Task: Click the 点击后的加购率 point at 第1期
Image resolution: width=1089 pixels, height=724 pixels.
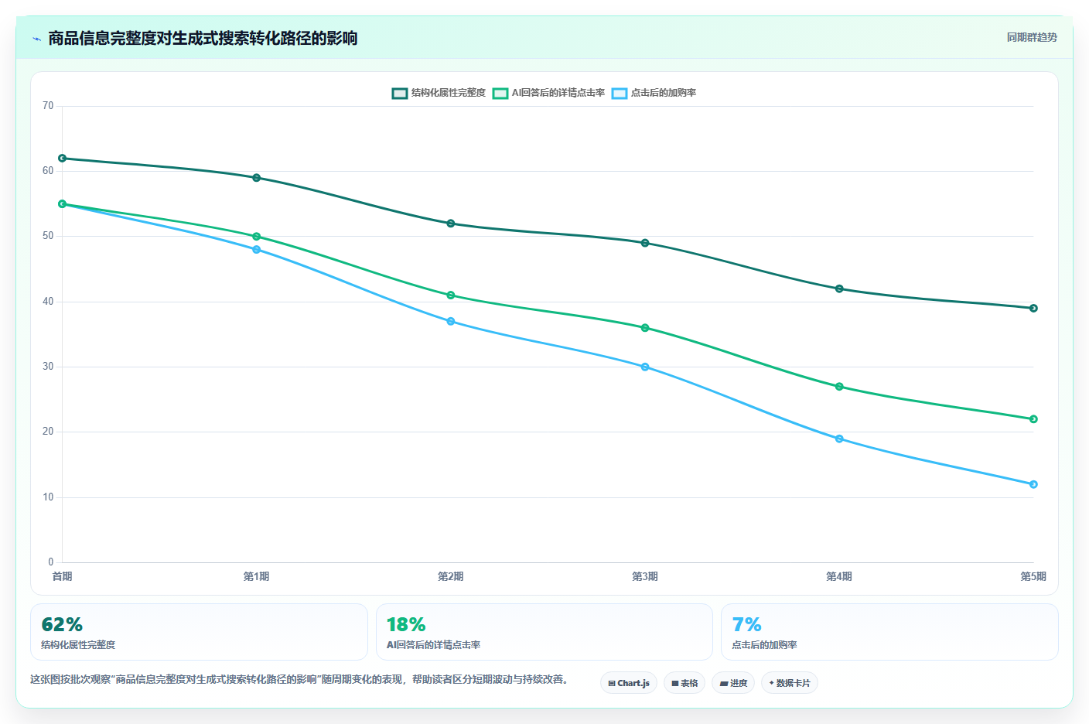Action: point(257,249)
